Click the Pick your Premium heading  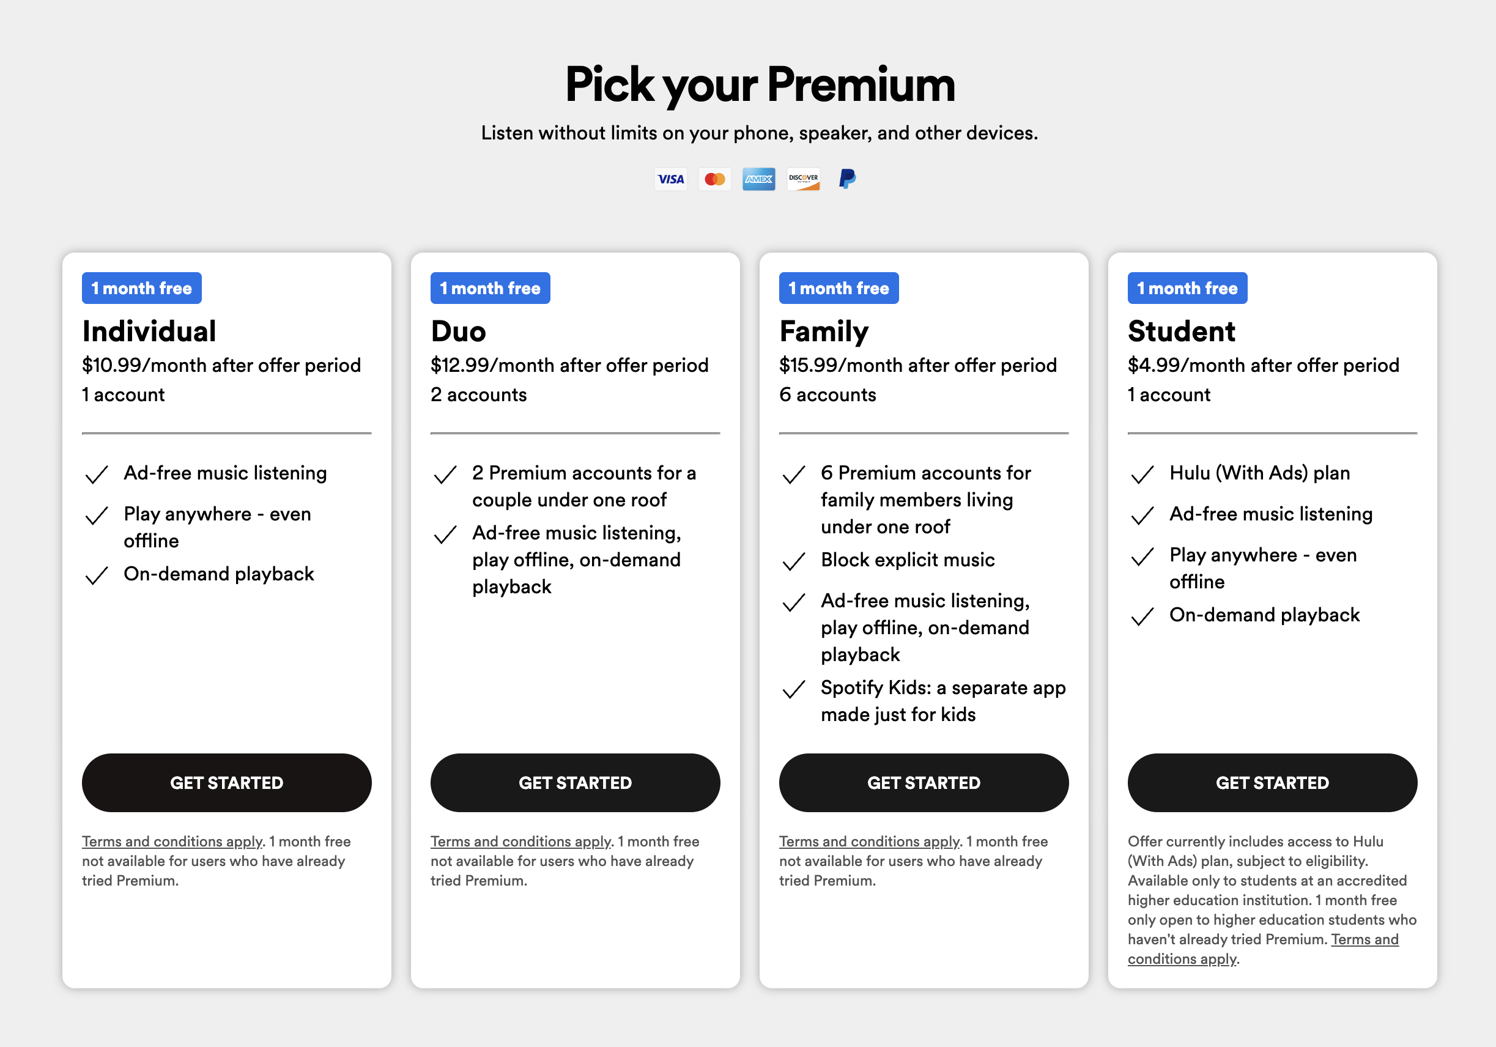[x=760, y=83]
